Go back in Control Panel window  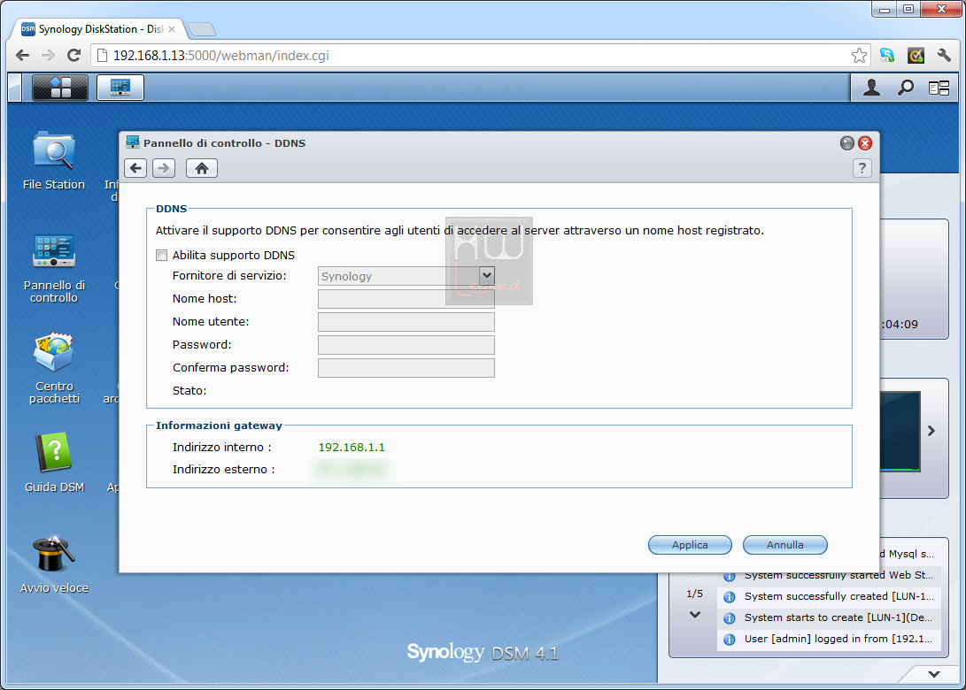point(135,168)
